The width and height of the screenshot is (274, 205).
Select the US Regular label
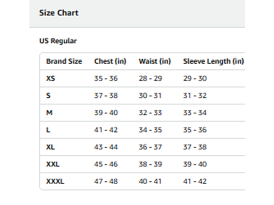(x=58, y=41)
